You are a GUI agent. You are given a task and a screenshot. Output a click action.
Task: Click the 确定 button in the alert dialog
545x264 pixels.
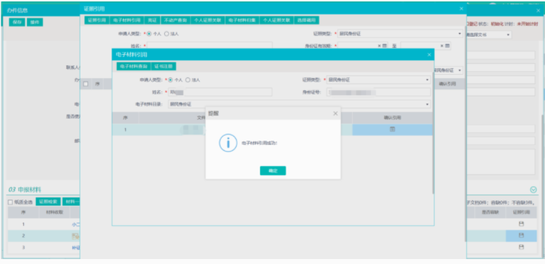point(272,170)
